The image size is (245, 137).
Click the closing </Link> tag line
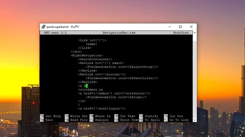tap(85, 48)
